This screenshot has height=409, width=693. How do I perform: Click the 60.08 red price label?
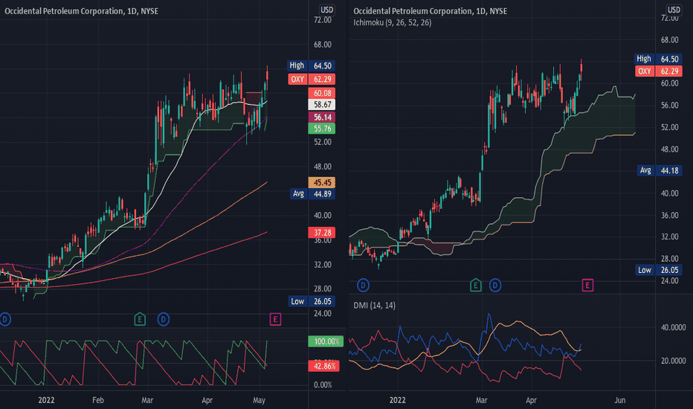coord(322,93)
